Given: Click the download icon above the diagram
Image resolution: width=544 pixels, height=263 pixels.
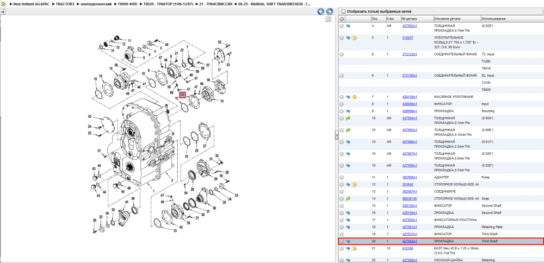Looking at the screenshot, I should click(2, 11).
